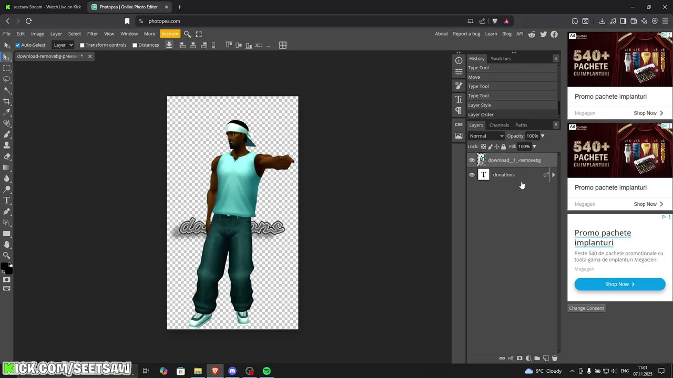Select the Type tool in toolbar
This screenshot has width=673, height=378.
[7, 201]
